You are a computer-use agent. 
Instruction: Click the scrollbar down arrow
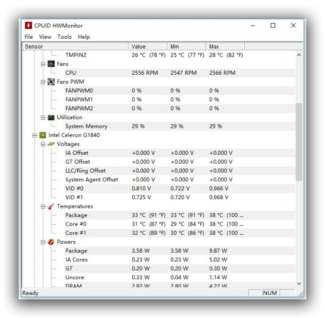299,284
